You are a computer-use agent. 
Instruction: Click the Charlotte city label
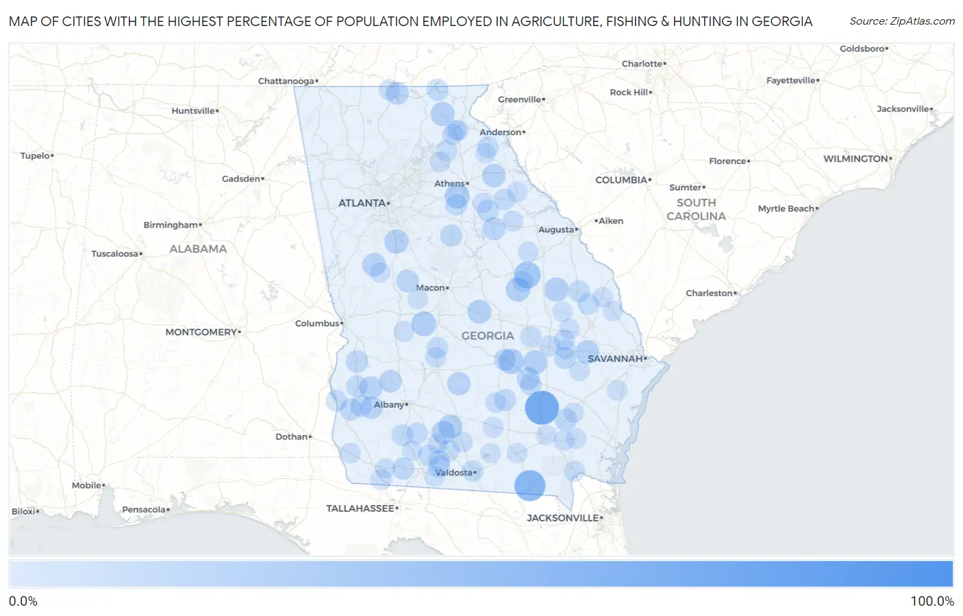642,64
